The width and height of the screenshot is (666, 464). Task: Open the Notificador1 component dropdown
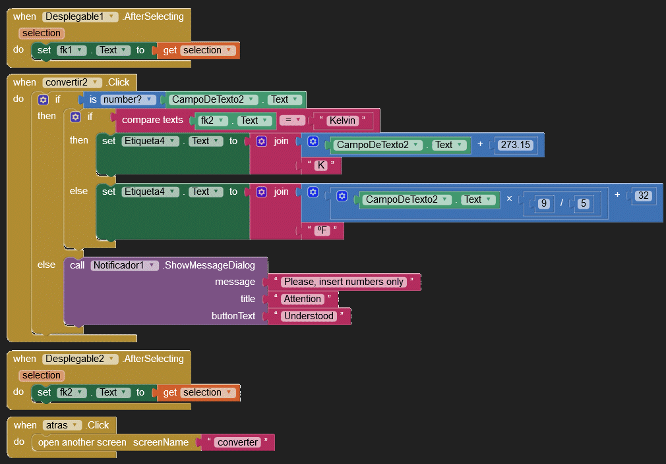[x=153, y=265]
